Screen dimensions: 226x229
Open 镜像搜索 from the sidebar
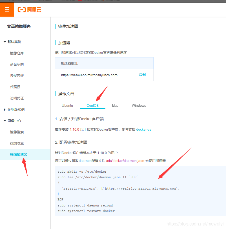[x=17, y=132]
